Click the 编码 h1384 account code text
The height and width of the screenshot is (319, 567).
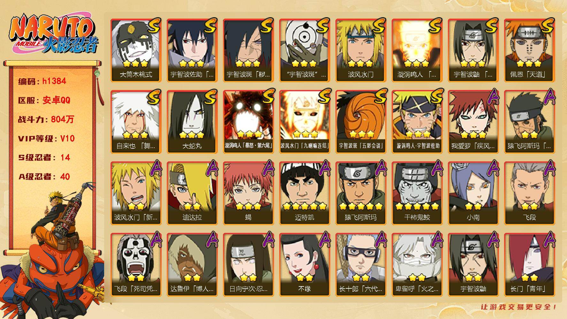click(42, 81)
